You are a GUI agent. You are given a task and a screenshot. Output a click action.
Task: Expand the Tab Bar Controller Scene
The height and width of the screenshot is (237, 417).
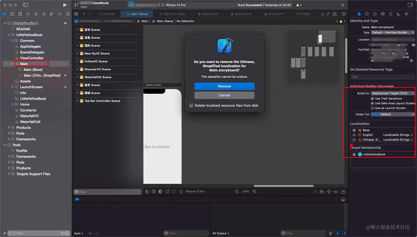77,101
